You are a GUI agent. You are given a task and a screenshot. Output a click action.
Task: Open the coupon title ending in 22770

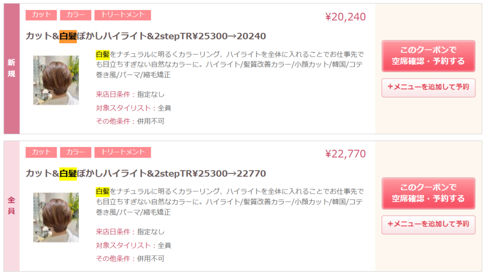click(146, 173)
